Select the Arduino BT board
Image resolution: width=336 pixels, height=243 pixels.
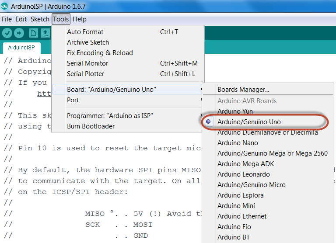[x=268, y=237]
